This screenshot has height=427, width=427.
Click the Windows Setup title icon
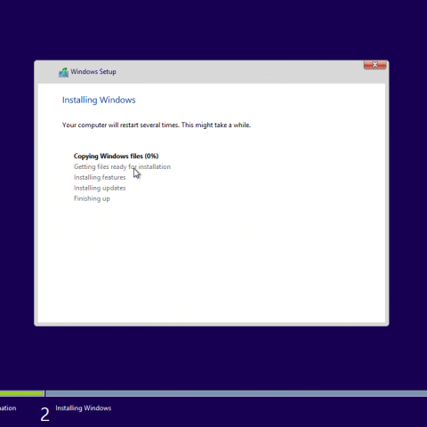point(63,72)
